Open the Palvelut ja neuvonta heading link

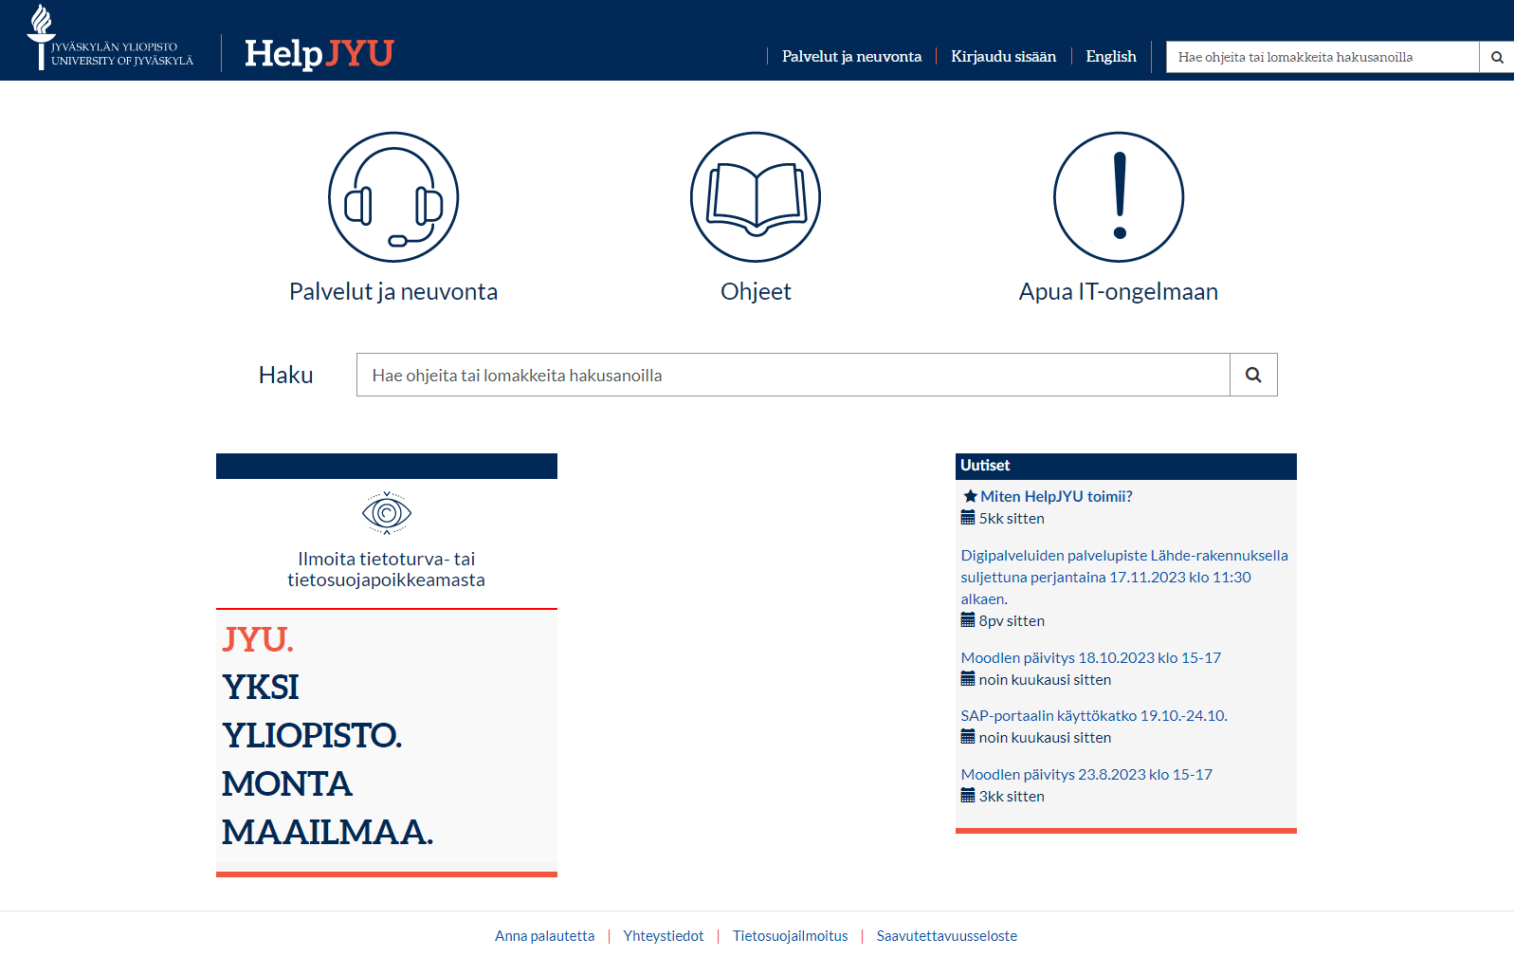[x=393, y=291]
